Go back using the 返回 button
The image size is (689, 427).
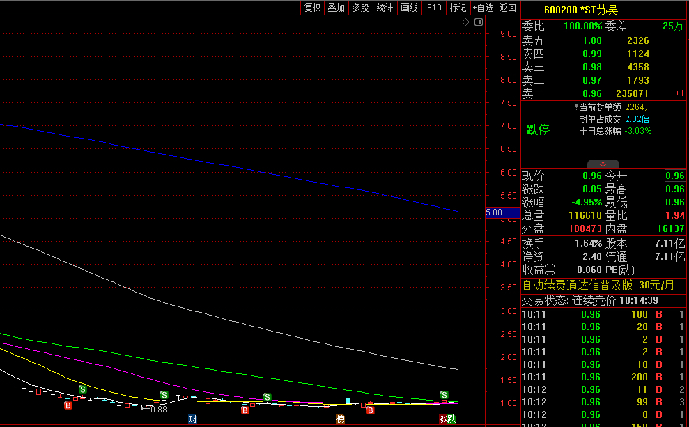pyautogui.click(x=508, y=8)
